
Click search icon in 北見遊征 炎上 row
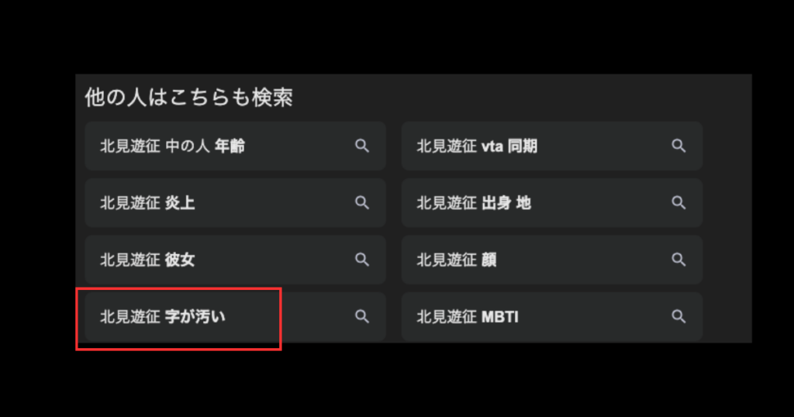362,202
